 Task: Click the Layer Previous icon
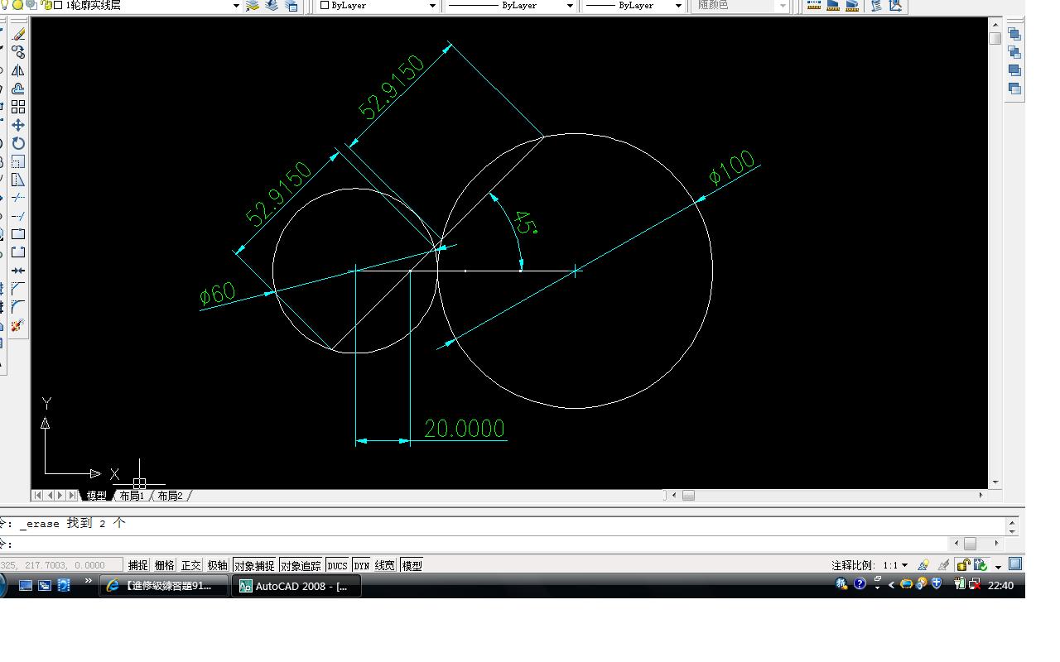click(x=272, y=6)
